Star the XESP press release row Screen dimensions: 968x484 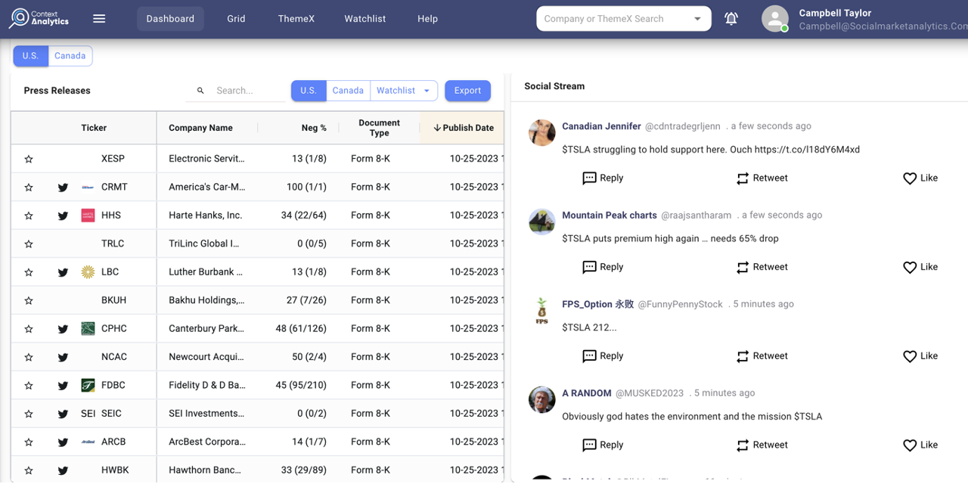point(29,158)
